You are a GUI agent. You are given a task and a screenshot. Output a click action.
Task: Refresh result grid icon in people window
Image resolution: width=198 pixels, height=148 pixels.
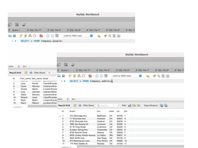[31, 73]
